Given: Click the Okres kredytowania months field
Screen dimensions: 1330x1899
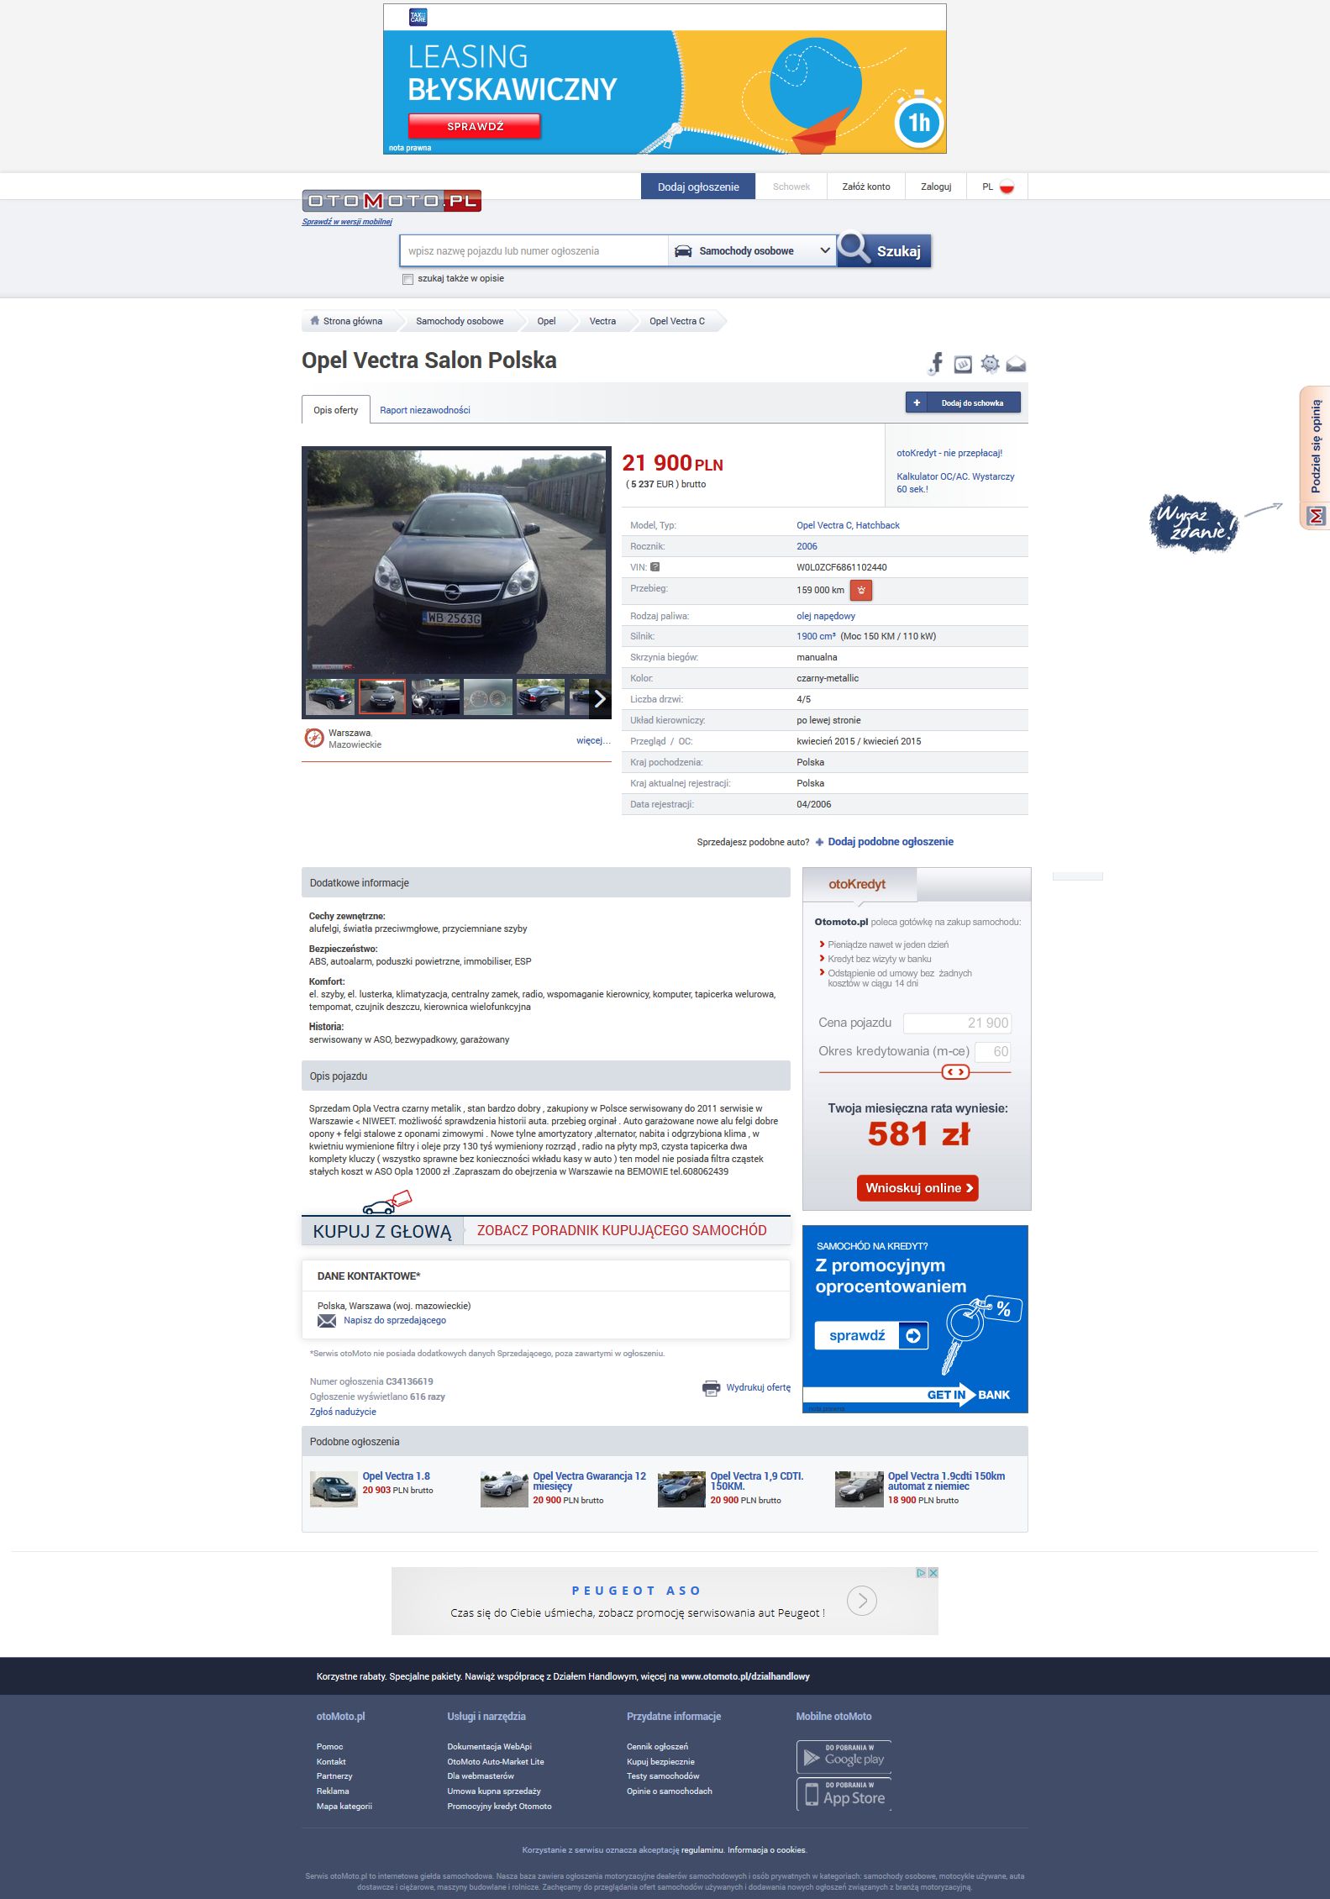Looking at the screenshot, I should pos(993,1051).
